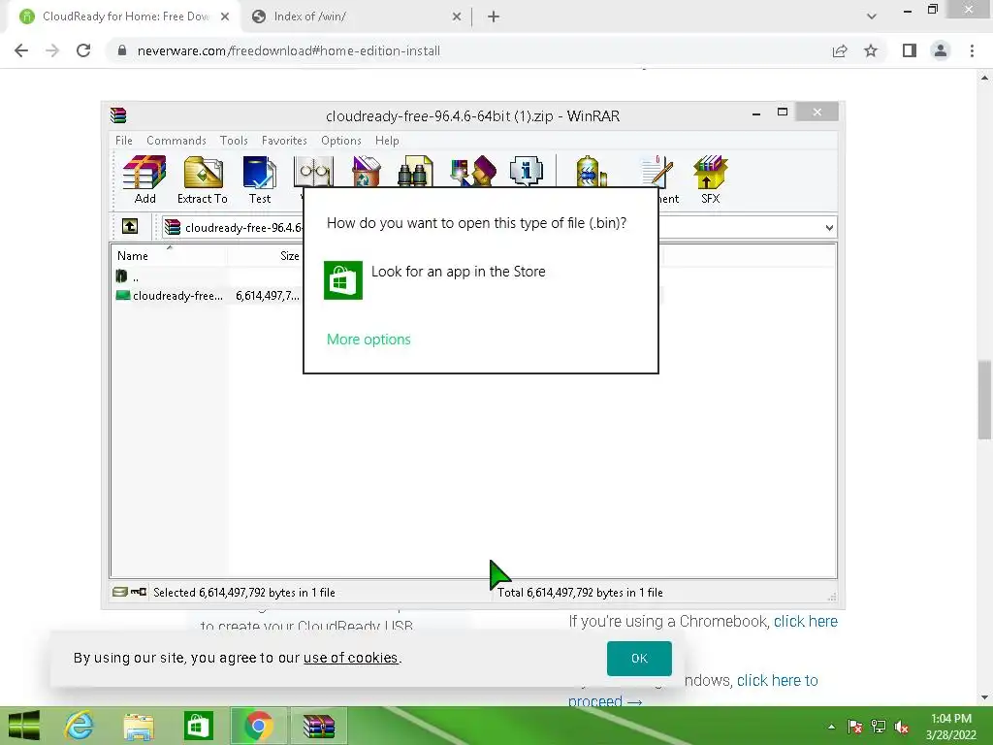The image size is (993, 745).
Task: Close the CloudReady for Home tab
Action: coord(225,16)
